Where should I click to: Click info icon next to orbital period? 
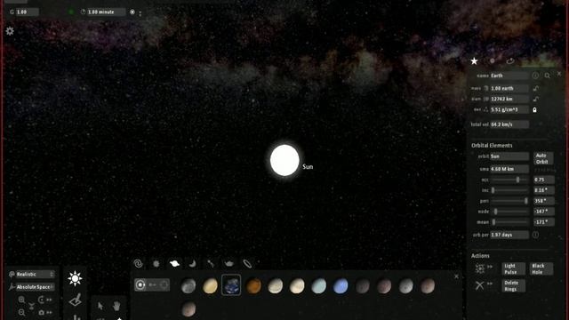(x=535, y=235)
